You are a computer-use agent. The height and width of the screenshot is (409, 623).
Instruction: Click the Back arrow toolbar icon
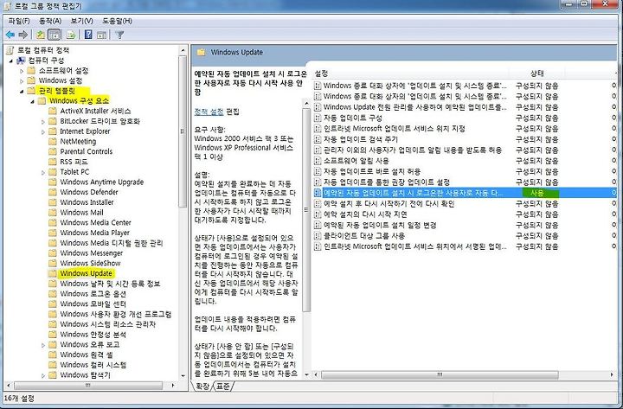(10, 35)
